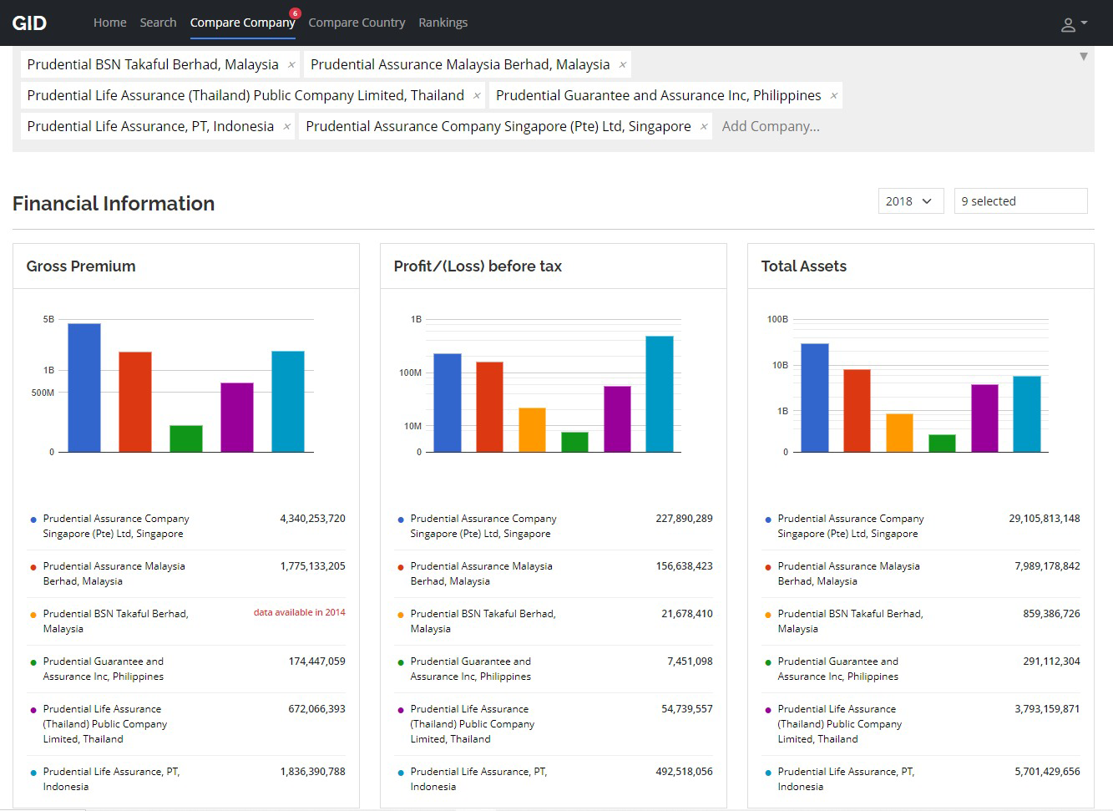Click Total Assets value 7,989,178,842
Screen dimensions: 1113x811
(1047, 566)
